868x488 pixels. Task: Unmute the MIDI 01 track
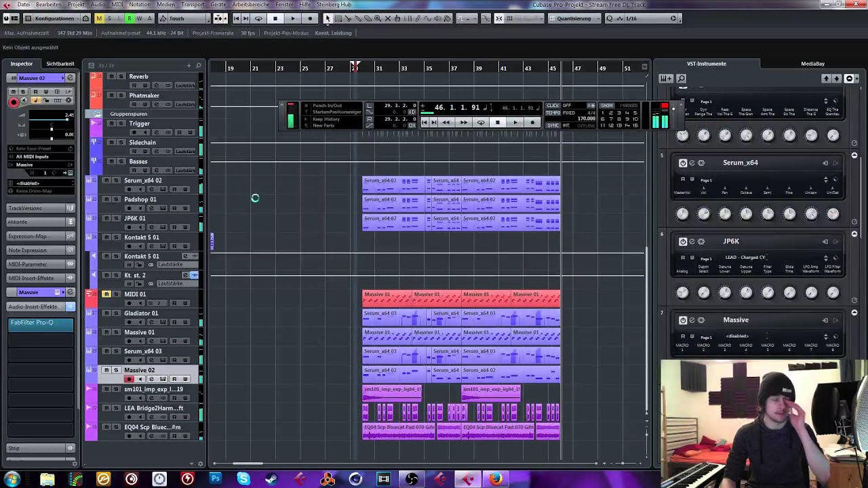coord(106,294)
